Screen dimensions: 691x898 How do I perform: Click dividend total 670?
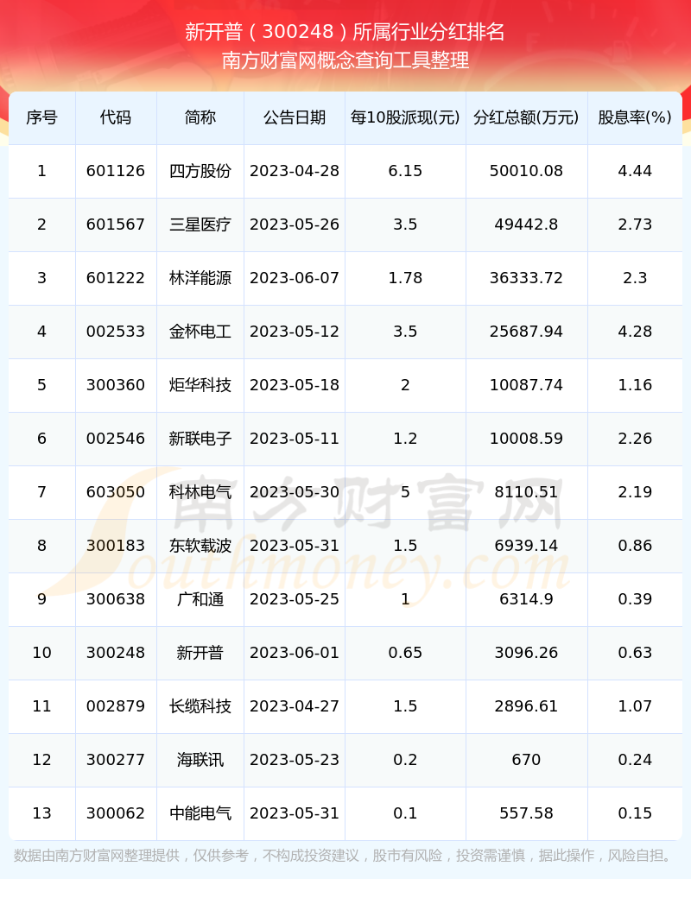[x=526, y=759]
